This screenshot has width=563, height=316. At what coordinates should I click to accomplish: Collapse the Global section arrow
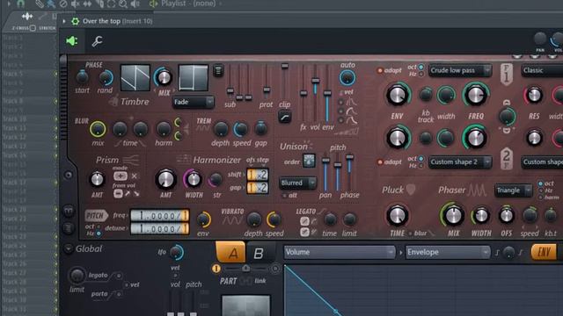pos(69,248)
